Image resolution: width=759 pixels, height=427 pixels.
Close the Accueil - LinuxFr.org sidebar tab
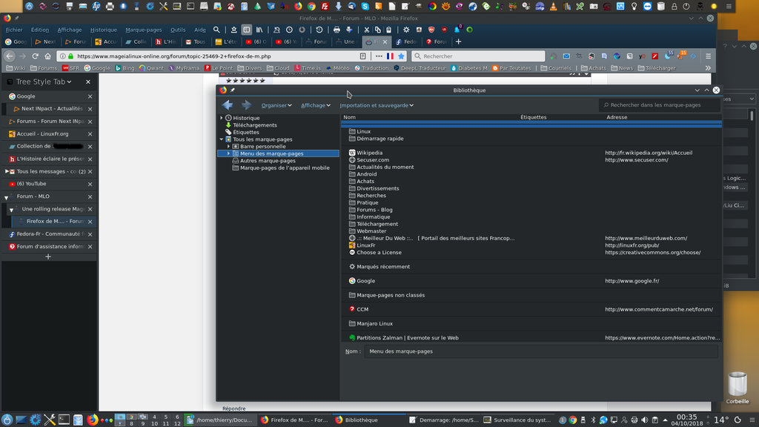[90, 134]
